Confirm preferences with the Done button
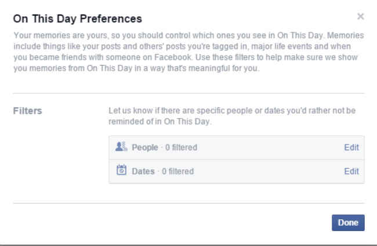The height and width of the screenshot is (246, 377). pos(348,223)
